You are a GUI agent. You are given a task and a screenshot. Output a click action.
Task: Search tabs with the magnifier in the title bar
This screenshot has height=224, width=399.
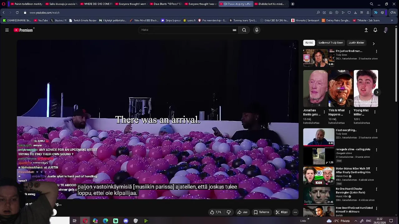pos(372,4)
